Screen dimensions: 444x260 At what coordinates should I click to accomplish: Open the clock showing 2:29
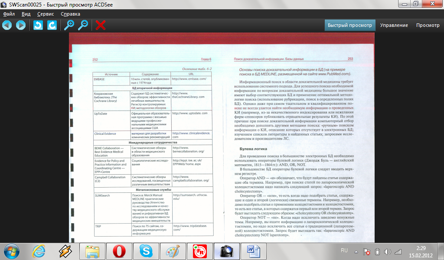pyautogui.click(x=421, y=251)
